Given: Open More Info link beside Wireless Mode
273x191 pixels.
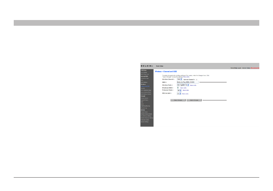Looking at the screenshot, I should pos(193,85).
